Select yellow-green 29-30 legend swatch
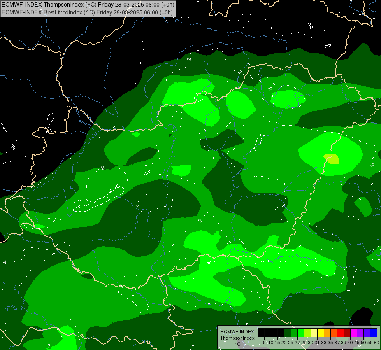 pyautogui.click(x=307, y=332)
